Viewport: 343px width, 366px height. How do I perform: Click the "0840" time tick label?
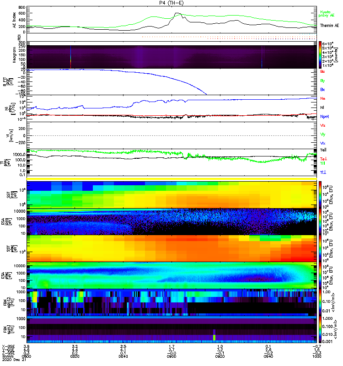[123, 356]
